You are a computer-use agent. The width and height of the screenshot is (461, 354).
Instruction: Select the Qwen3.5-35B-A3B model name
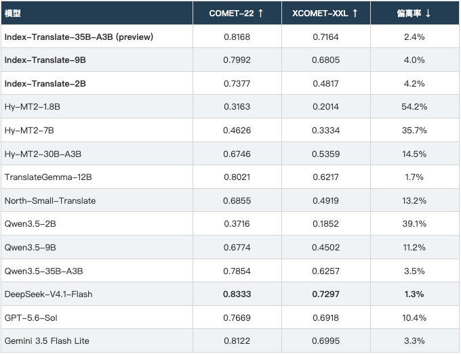pos(43,271)
